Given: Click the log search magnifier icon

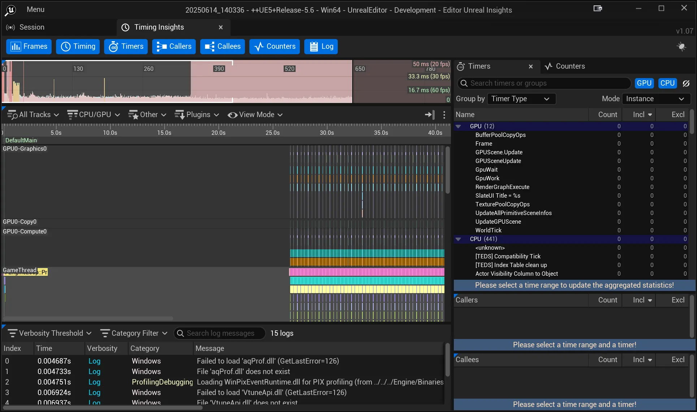Looking at the screenshot, I should tap(180, 333).
